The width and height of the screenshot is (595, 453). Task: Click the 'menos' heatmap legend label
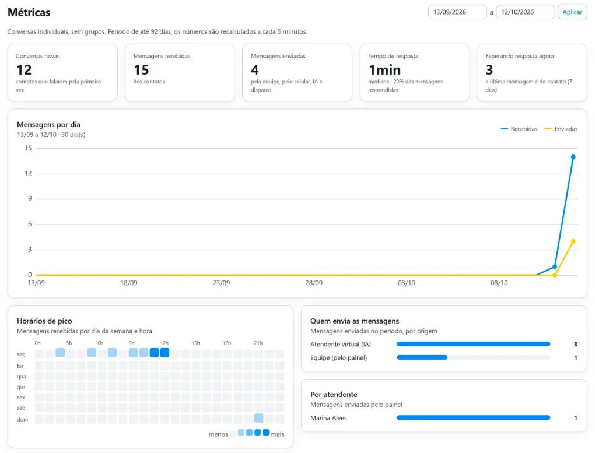(218, 434)
